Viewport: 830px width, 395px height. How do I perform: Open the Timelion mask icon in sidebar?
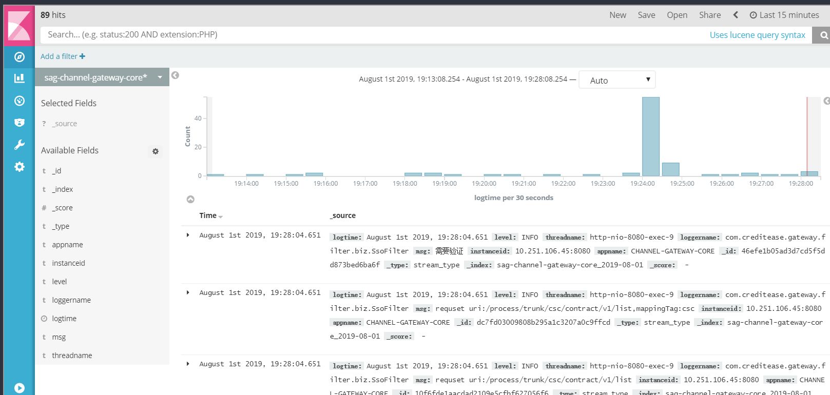19,123
